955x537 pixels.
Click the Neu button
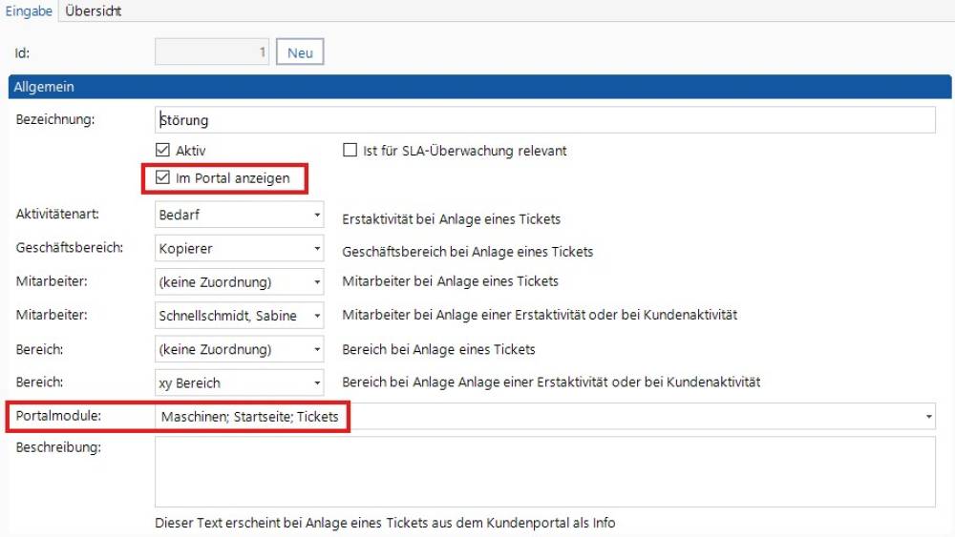coord(300,52)
